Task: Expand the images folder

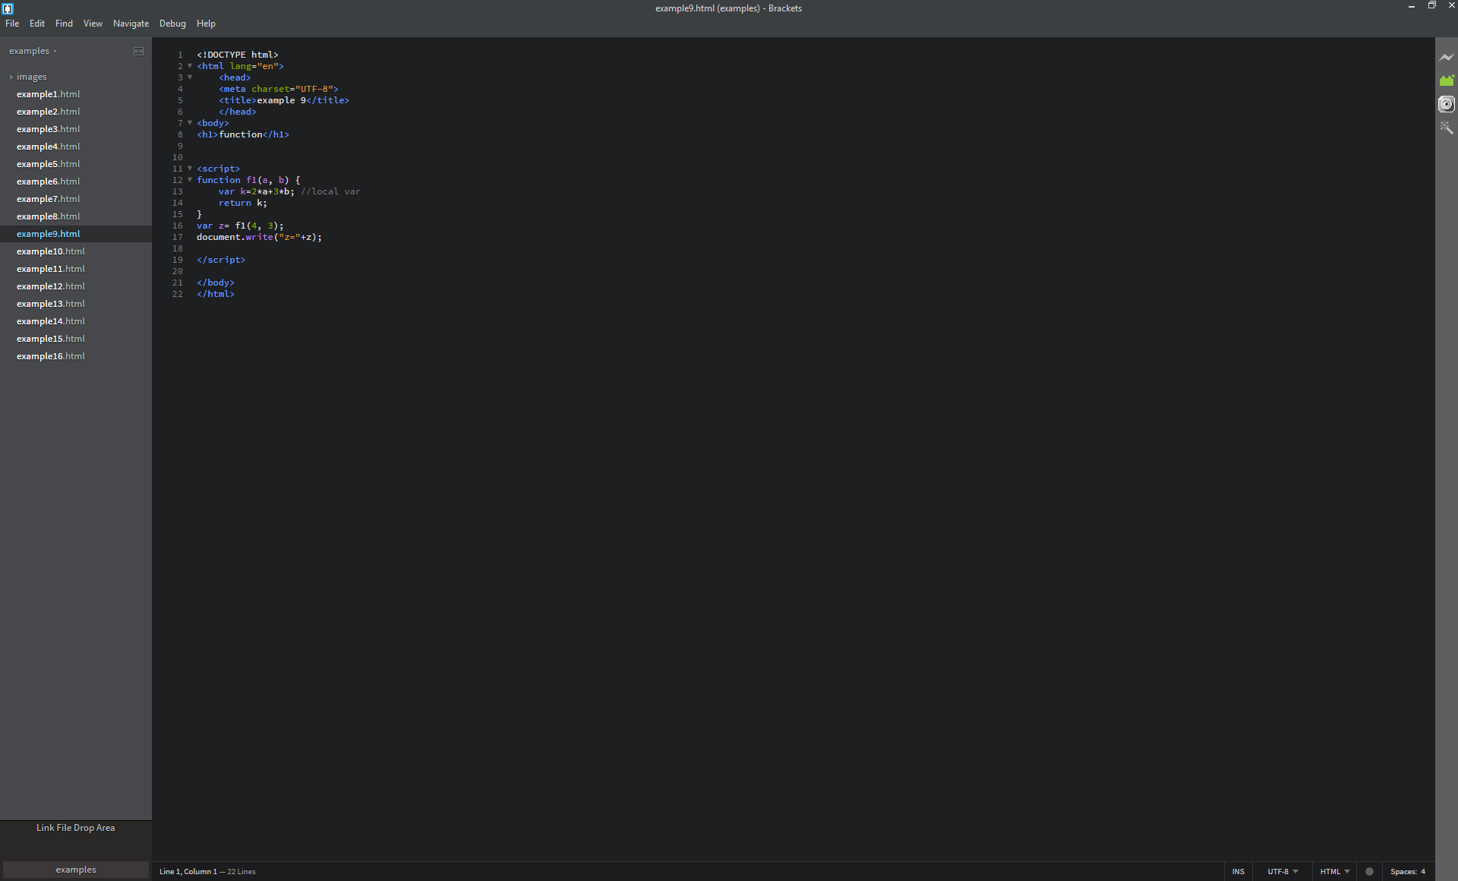Action: [x=11, y=76]
